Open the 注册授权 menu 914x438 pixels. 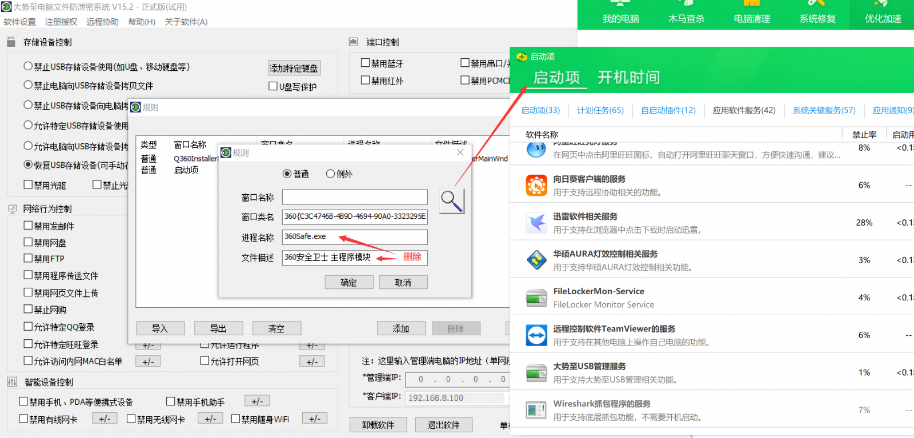click(x=61, y=22)
